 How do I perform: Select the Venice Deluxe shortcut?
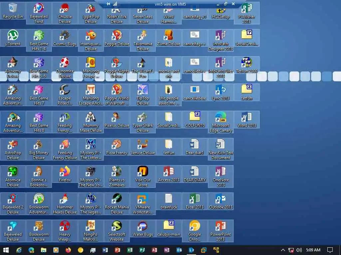coord(143,147)
